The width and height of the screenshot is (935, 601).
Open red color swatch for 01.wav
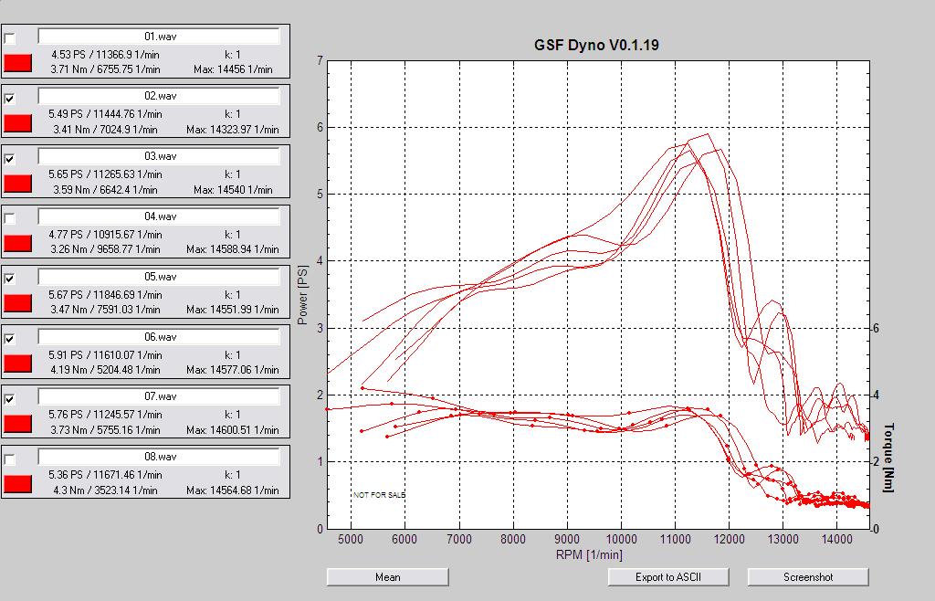coord(18,63)
